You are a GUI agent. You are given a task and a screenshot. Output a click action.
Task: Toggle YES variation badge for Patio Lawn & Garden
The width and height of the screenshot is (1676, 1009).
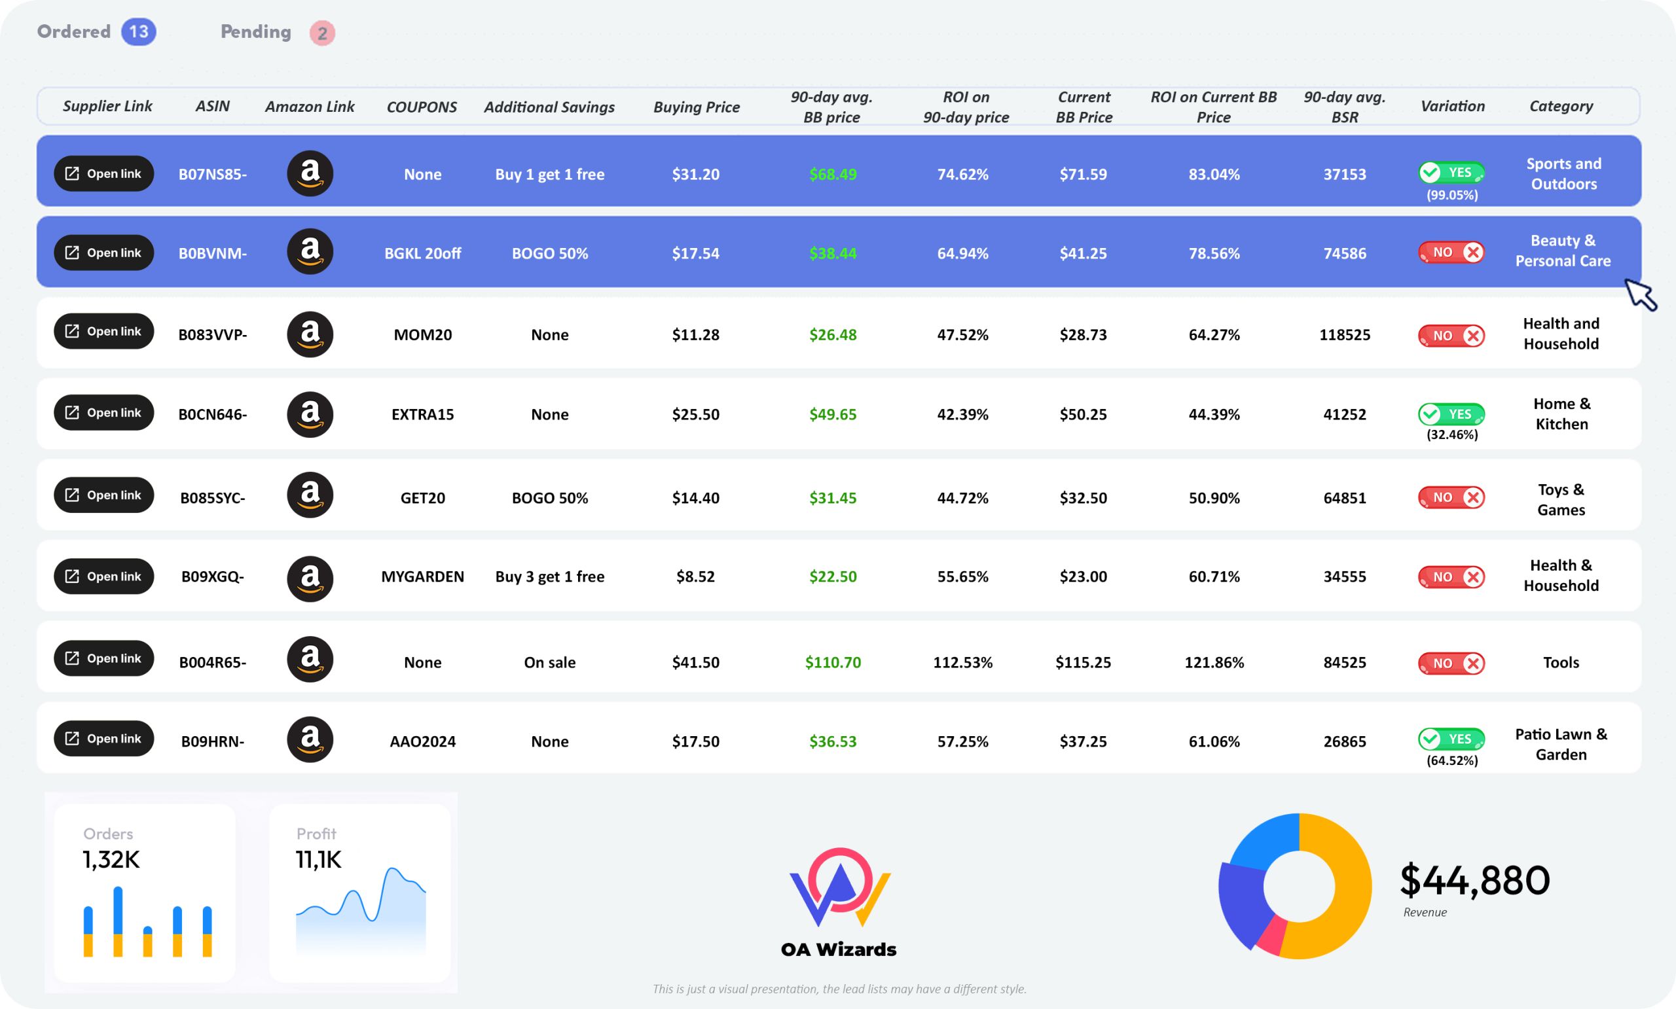point(1451,738)
